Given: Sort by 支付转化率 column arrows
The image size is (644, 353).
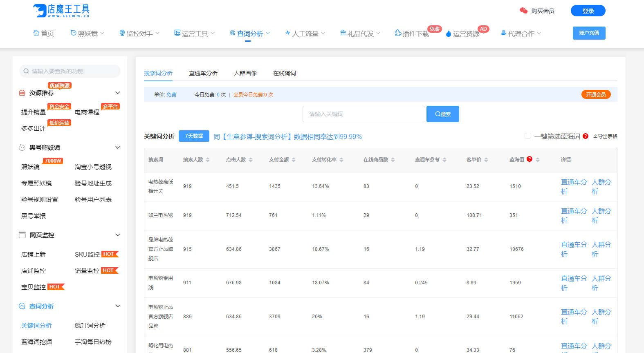Looking at the screenshot, I should click(x=341, y=160).
